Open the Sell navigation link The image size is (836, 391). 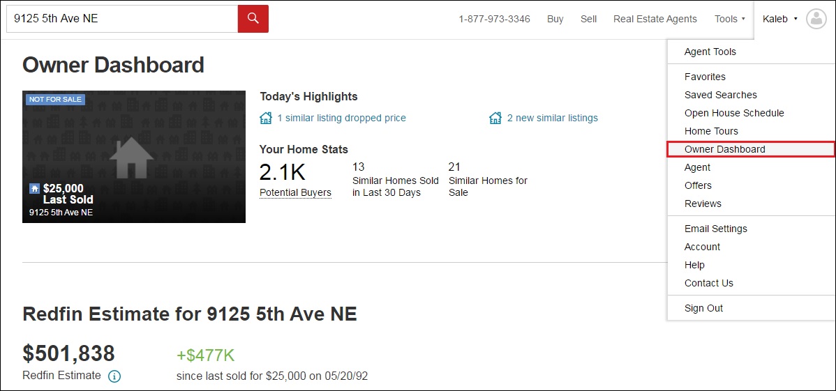tap(588, 20)
